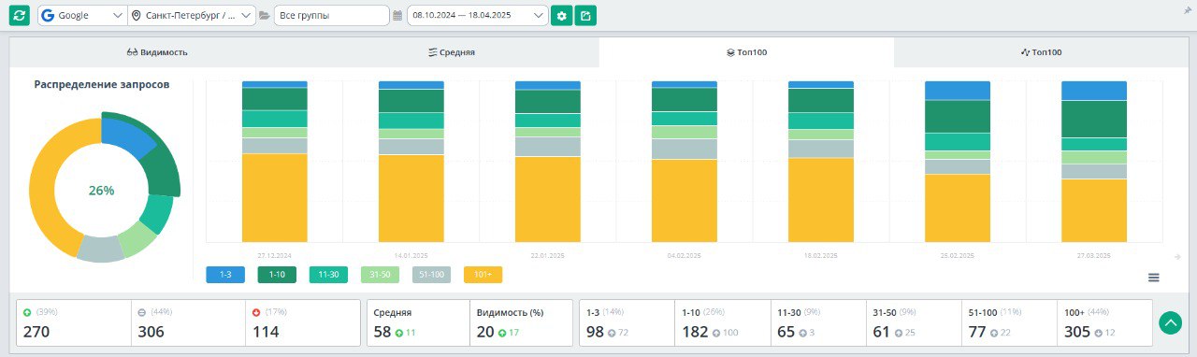
Task: Click the folder icon beside groups field
Action: (x=265, y=16)
